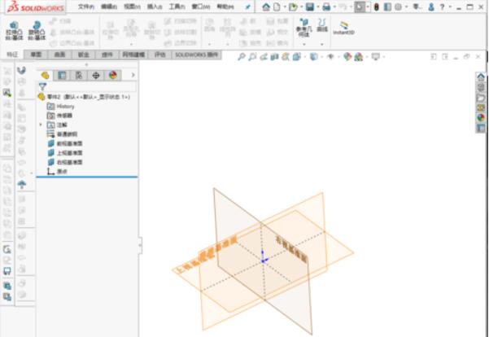Click the Home icon in title bar
The height and width of the screenshot is (337, 489).
266,7
